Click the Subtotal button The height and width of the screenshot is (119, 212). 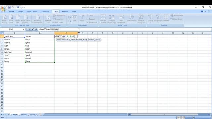click(166, 18)
